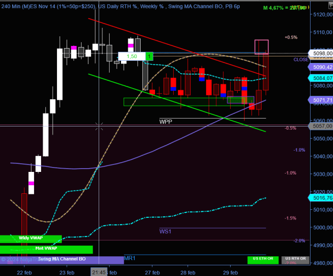The image size is (333, 276).
Task: Click the Wkly VWAP green button
Action: [31, 239]
